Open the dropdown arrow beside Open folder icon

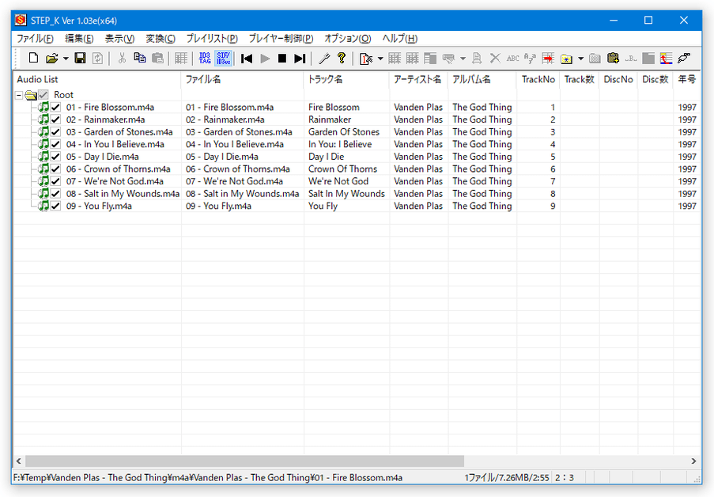pyautogui.click(x=66, y=59)
